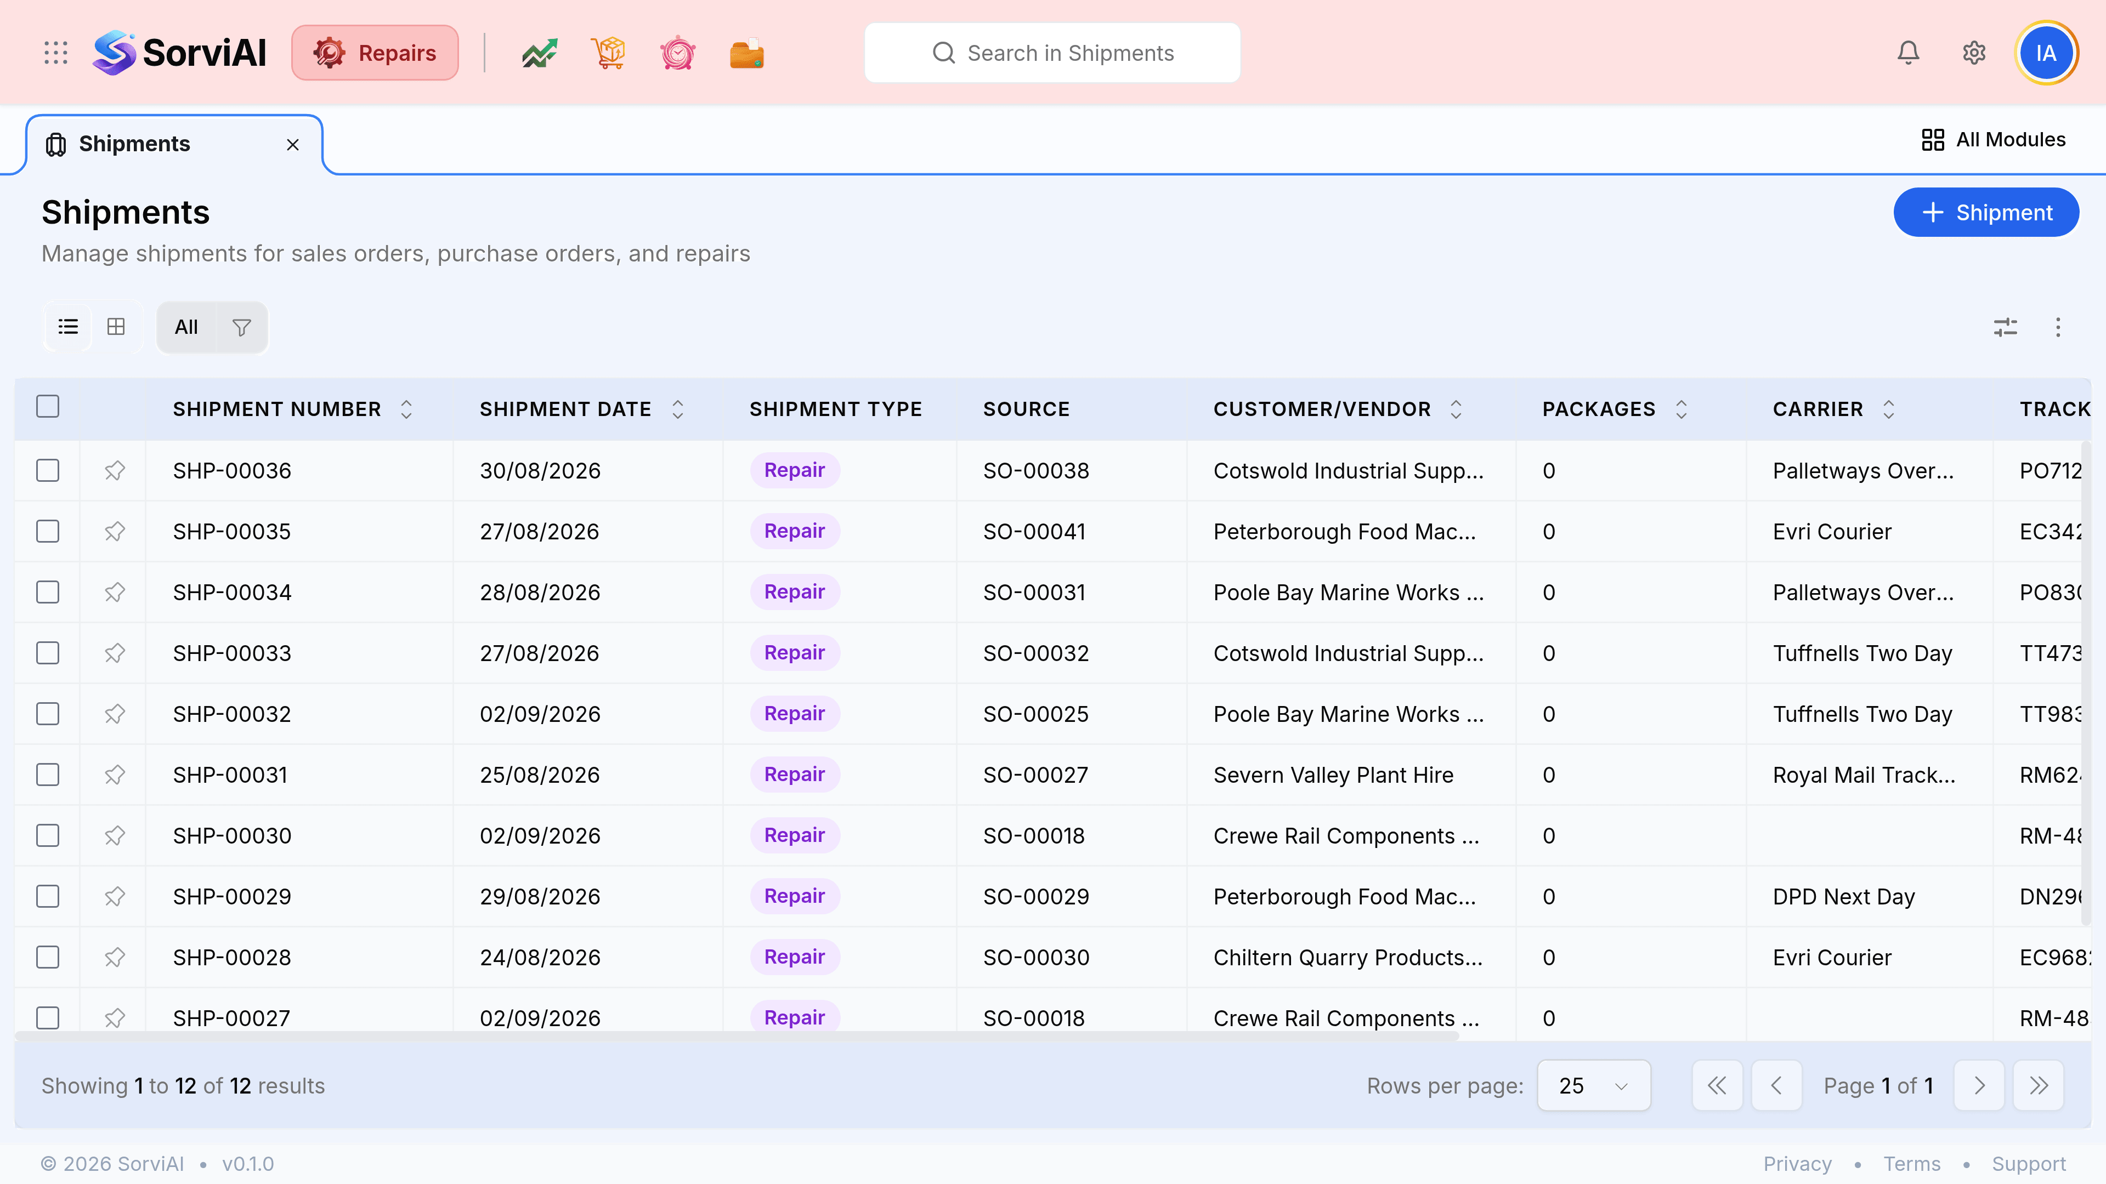Click carrier DPD Next Day
The width and height of the screenshot is (2106, 1184).
pyautogui.click(x=1843, y=896)
